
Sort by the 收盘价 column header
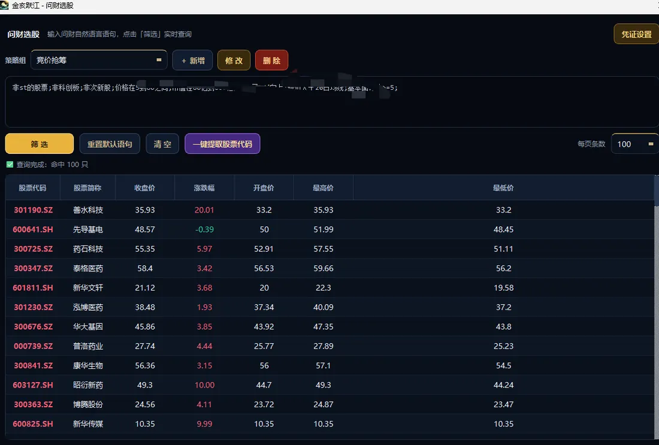click(144, 188)
